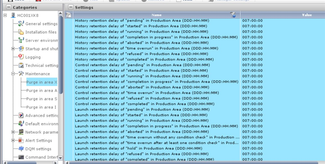
Task: Select Control retention delay of "running" row
Action: (195, 76)
